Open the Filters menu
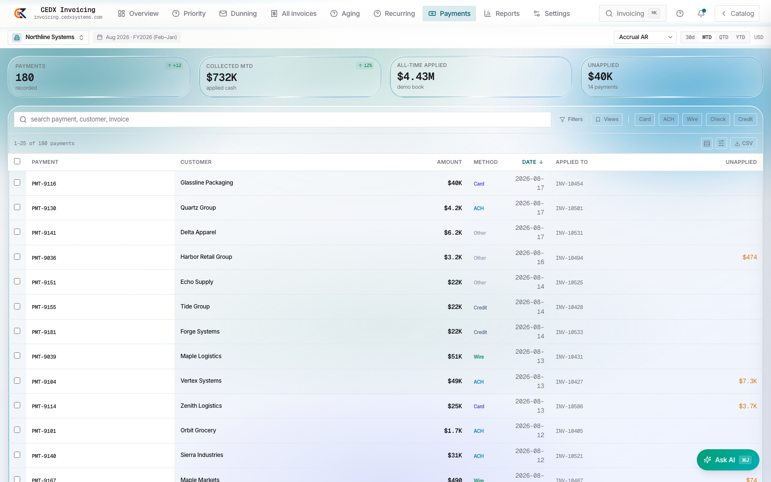The image size is (771, 482). pos(571,120)
